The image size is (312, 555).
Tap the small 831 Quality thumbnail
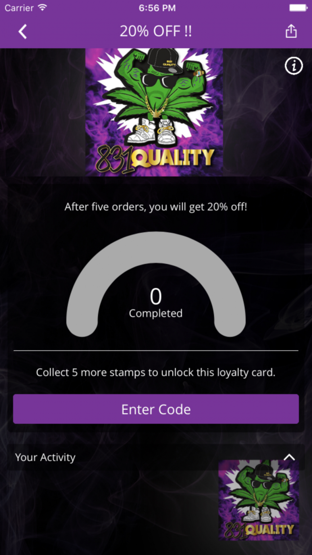tap(259, 500)
